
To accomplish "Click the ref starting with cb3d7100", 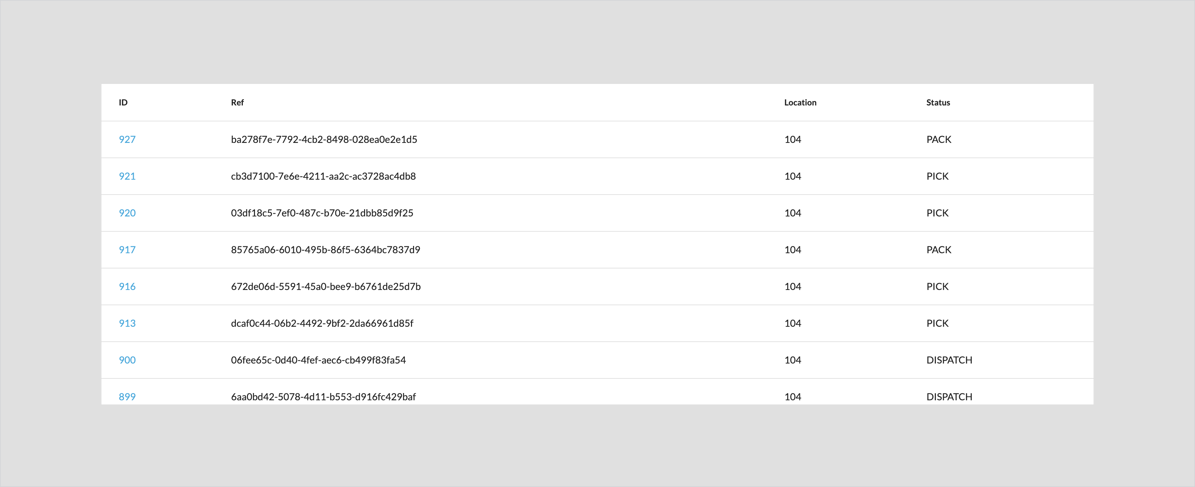I will (x=323, y=176).
